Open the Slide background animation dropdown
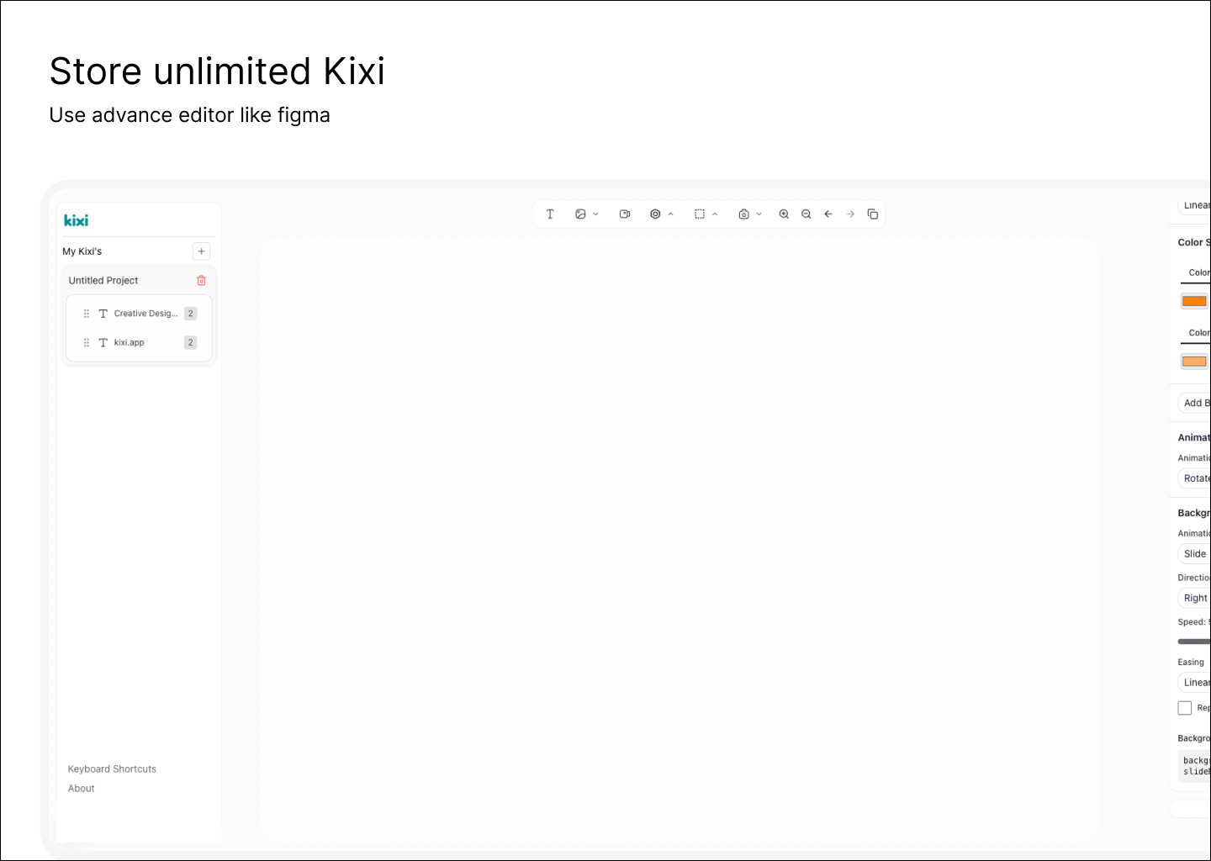 click(x=1193, y=553)
